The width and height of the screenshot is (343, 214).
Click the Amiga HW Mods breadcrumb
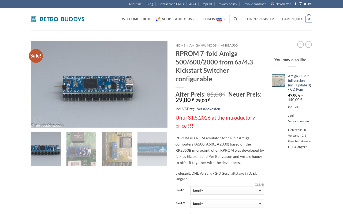click(x=203, y=45)
